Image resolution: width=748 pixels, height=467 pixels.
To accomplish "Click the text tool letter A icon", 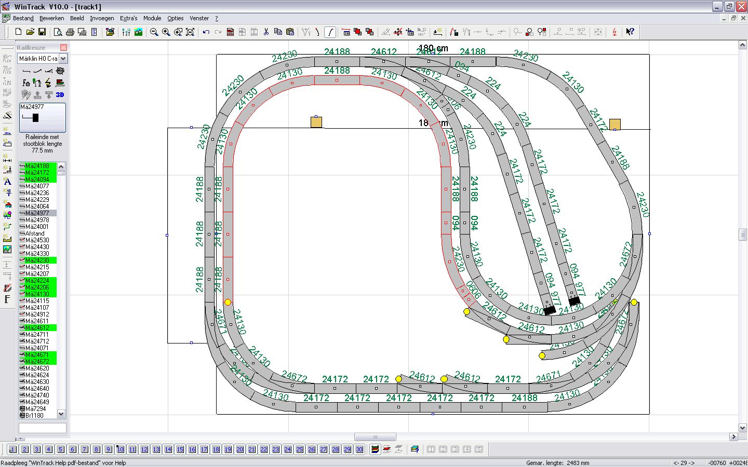I will (7, 182).
